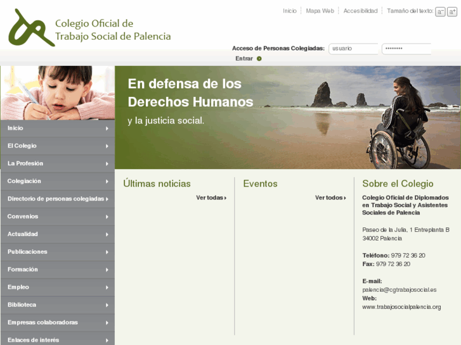Click the arrow on the Formación row
Screen dimensions: 461x345
(x=107, y=270)
